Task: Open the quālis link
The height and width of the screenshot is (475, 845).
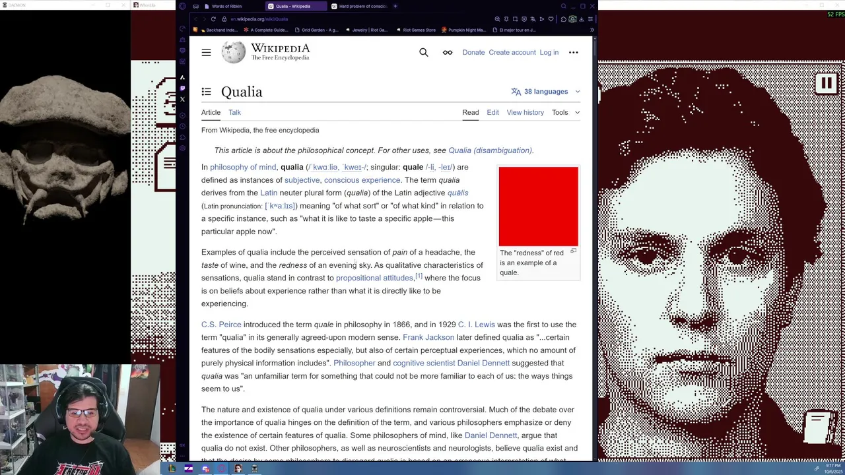Action: 457,193
